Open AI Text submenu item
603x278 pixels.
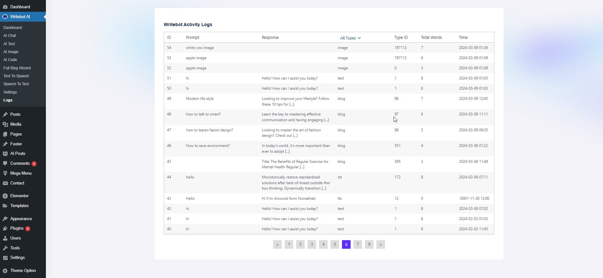coord(9,44)
